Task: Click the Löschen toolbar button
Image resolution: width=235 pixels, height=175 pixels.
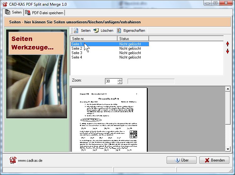Action: [x=103, y=31]
